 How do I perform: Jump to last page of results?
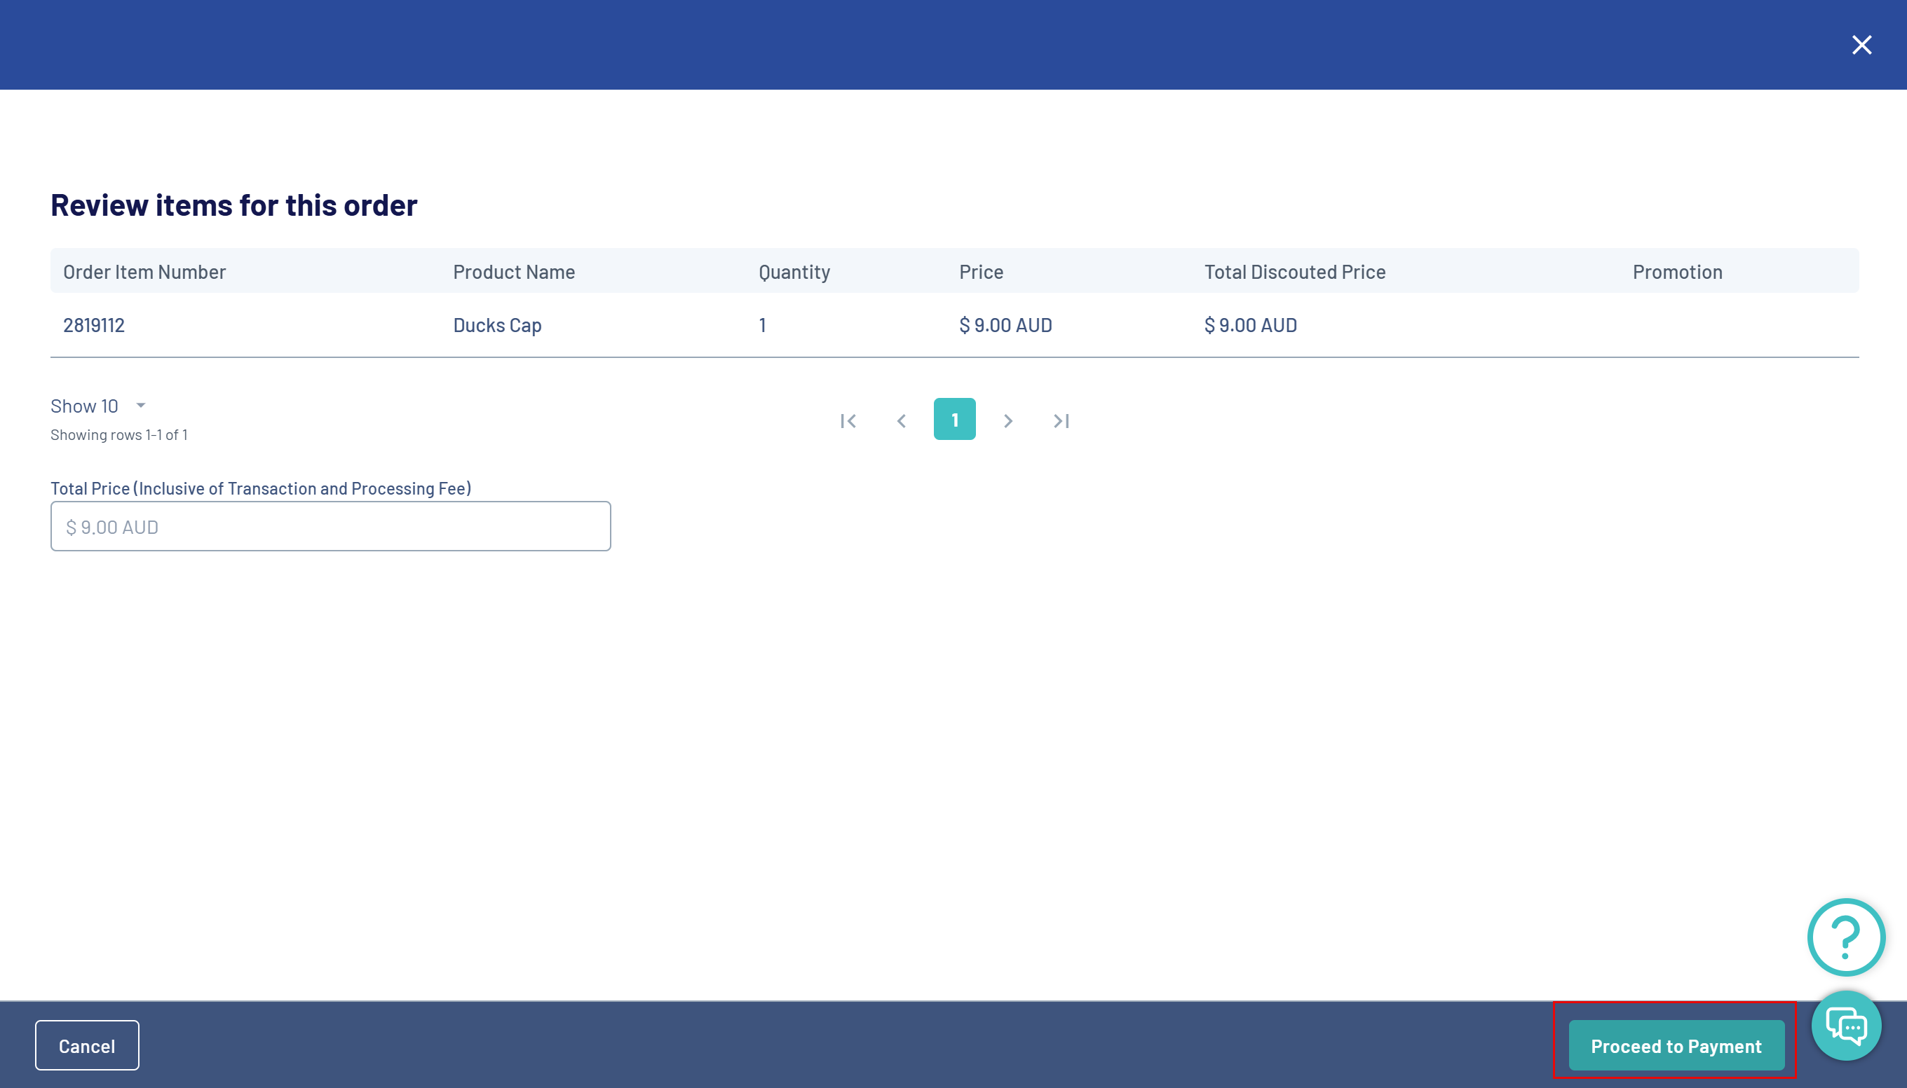click(1061, 421)
